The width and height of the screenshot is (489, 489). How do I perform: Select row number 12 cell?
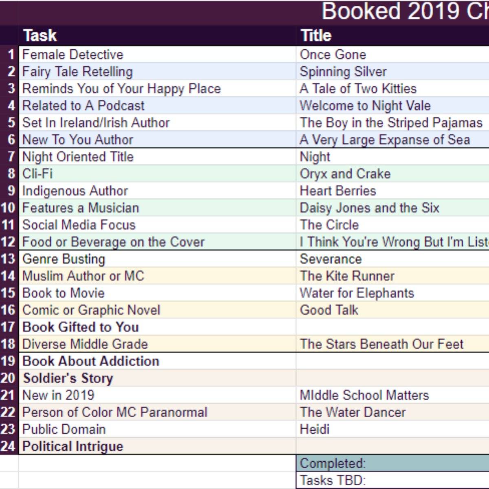9,242
